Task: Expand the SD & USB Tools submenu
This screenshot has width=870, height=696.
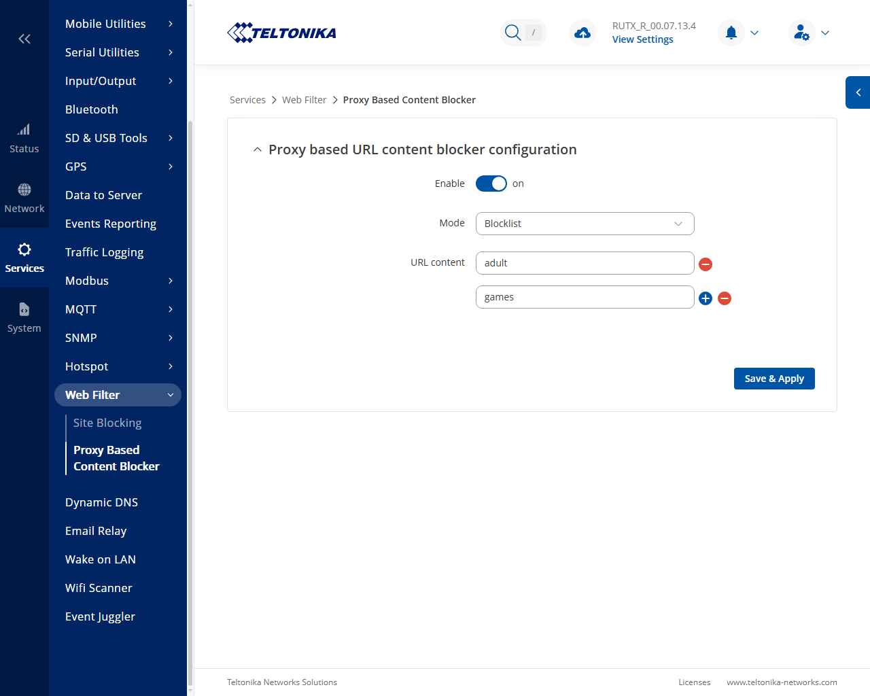Action: point(118,138)
